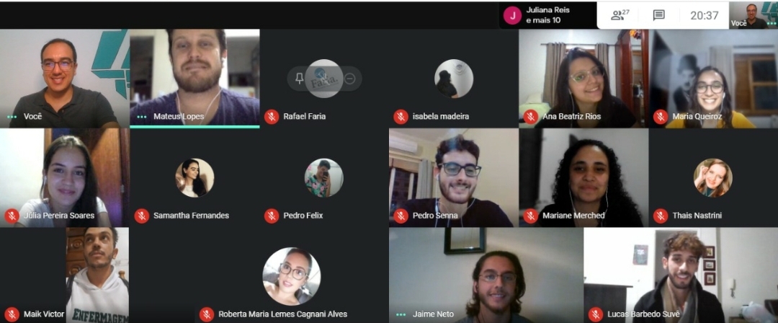
Task: Remove Rafael Faria using the minus icon
Action: [350, 79]
